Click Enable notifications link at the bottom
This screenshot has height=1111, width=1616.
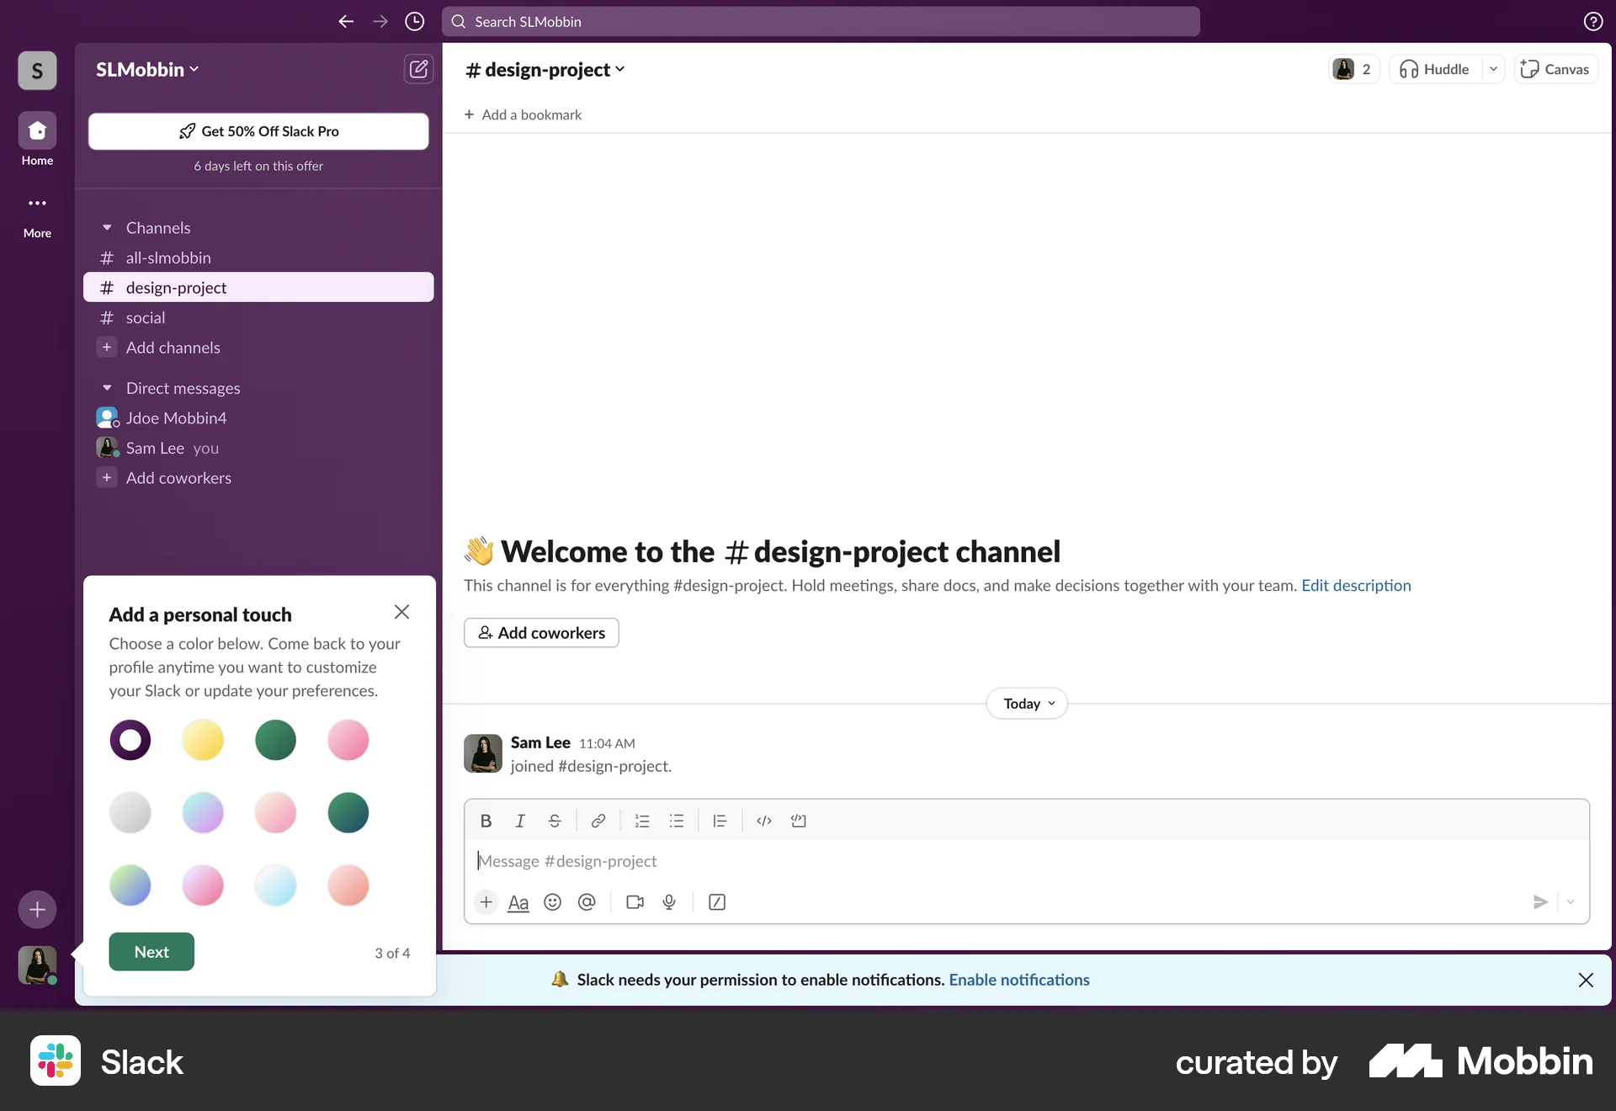click(1018, 980)
